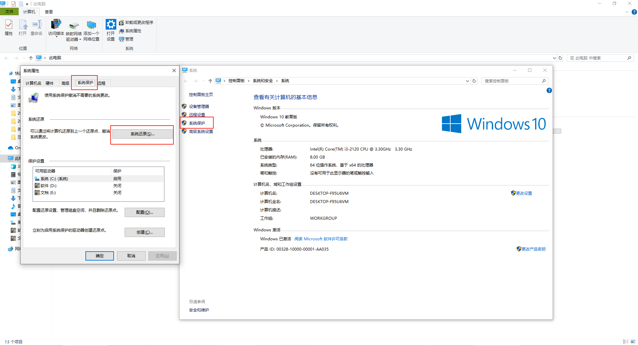Click System and Security breadcrumb
Screen dimensions: 638x346
[x=263, y=81]
